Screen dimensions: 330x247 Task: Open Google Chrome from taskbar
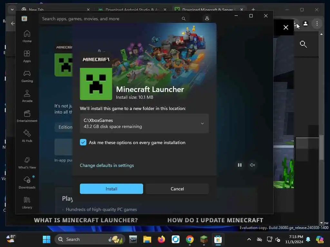coord(189,239)
